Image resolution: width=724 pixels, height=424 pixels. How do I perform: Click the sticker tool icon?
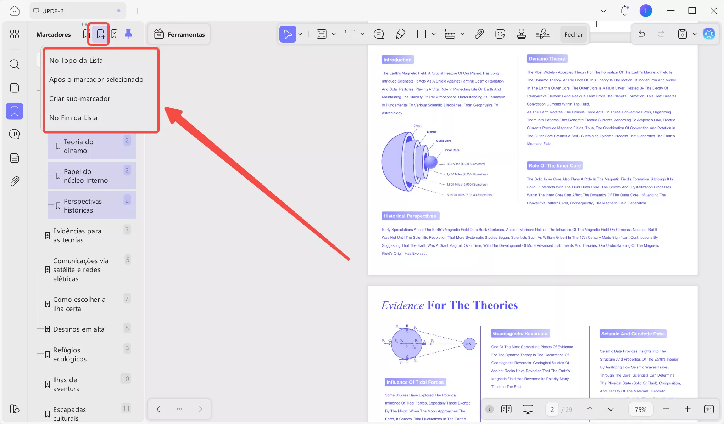[x=500, y=34]
